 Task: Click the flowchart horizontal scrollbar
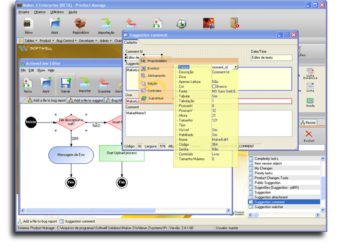pyautogui.click(x=126, y=210)
